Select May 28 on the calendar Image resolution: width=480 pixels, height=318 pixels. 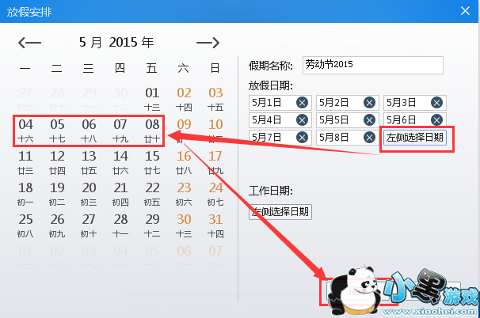[x=120, y=225]
